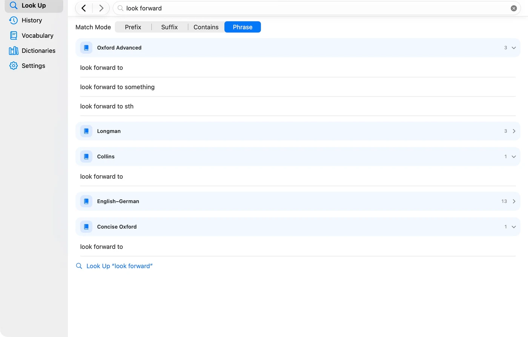
Task: Click the English–German header title
Action: (x=118, y=201)
